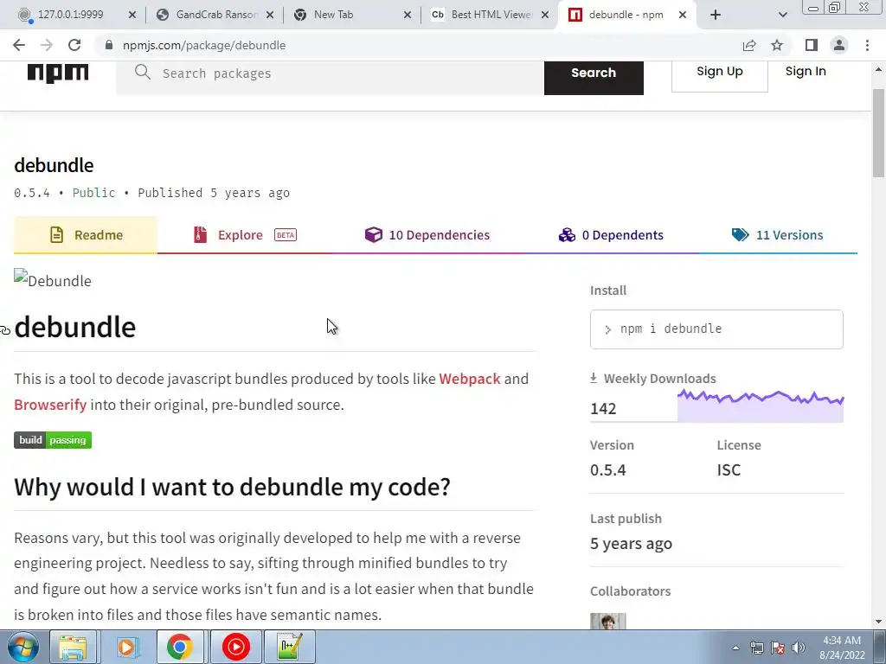Click the Weekly Downloads count 142
Image resolution: width=886 pixels, height=664 pixels.
603,408
